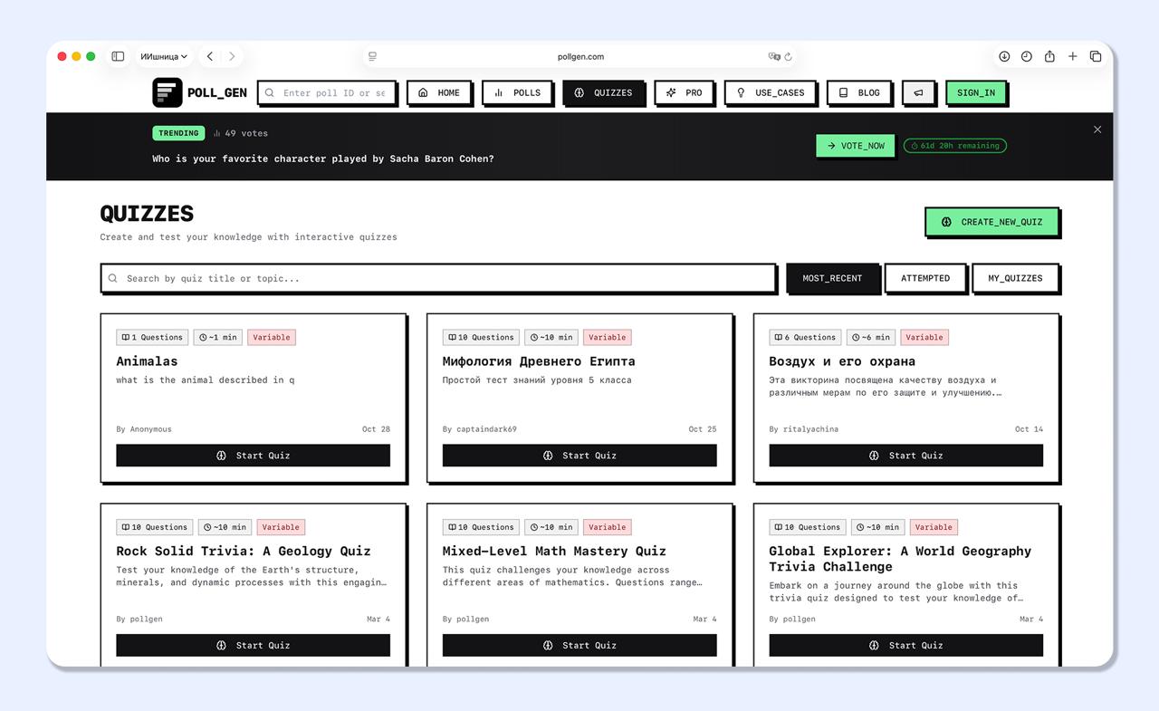Start Quiz for Мифология Древнего Египта
1159x711 pixels.
[x=579, y=456]
